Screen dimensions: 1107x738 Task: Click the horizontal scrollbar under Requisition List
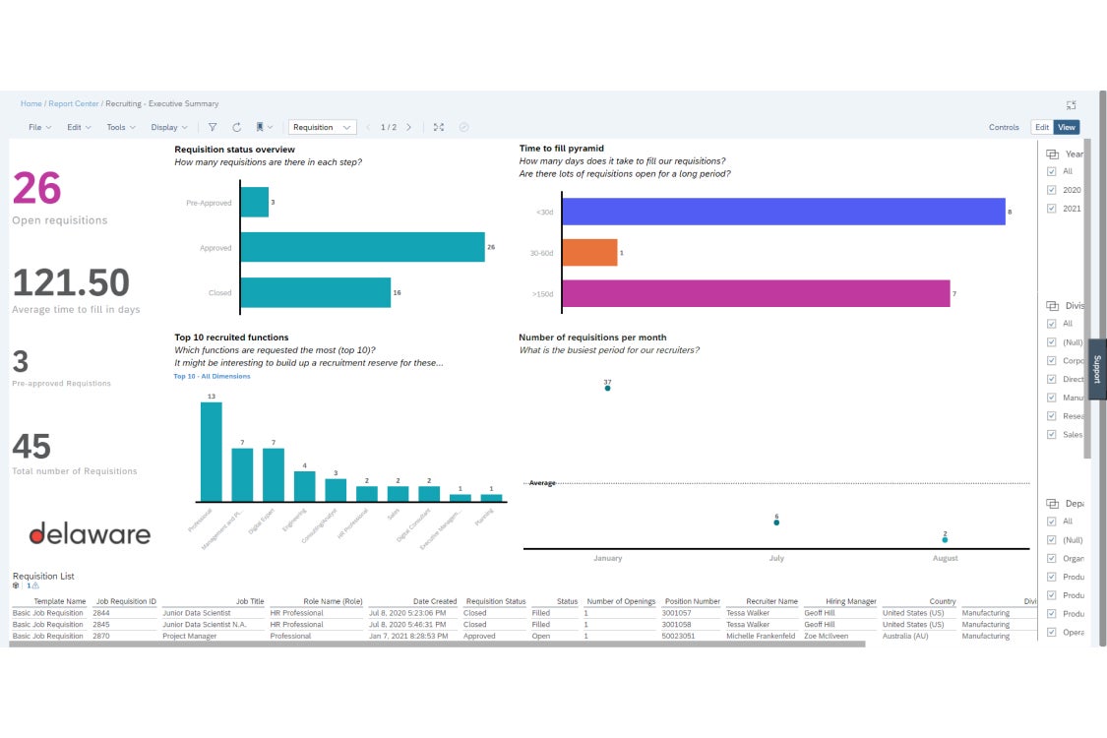pos(437,645)
